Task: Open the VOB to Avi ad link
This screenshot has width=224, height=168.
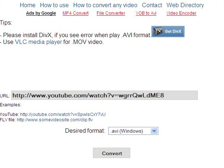Action: tap(146, 13)
